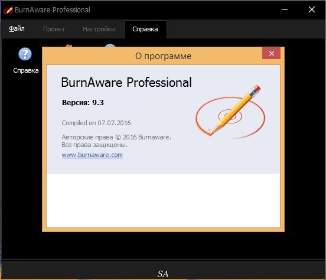Open the Проект menu tab
The width and height of the screenshot is (326, 280).
click(54, 29)
